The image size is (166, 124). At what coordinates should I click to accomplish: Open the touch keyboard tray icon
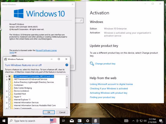coord(126,121)
